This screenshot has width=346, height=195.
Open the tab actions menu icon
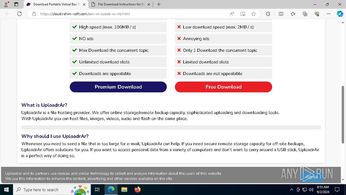pyautogui.click(x=16, y=4)
